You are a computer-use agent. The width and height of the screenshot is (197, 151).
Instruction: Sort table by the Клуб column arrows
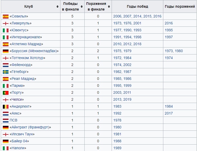click(x=57, y=6)
